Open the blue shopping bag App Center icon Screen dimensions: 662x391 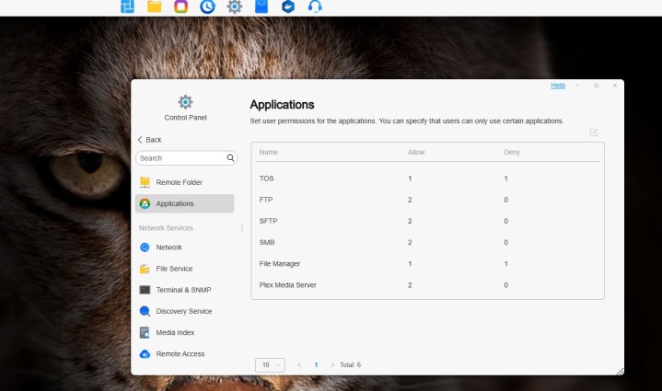pyautogui.click(x=261, y=7)
